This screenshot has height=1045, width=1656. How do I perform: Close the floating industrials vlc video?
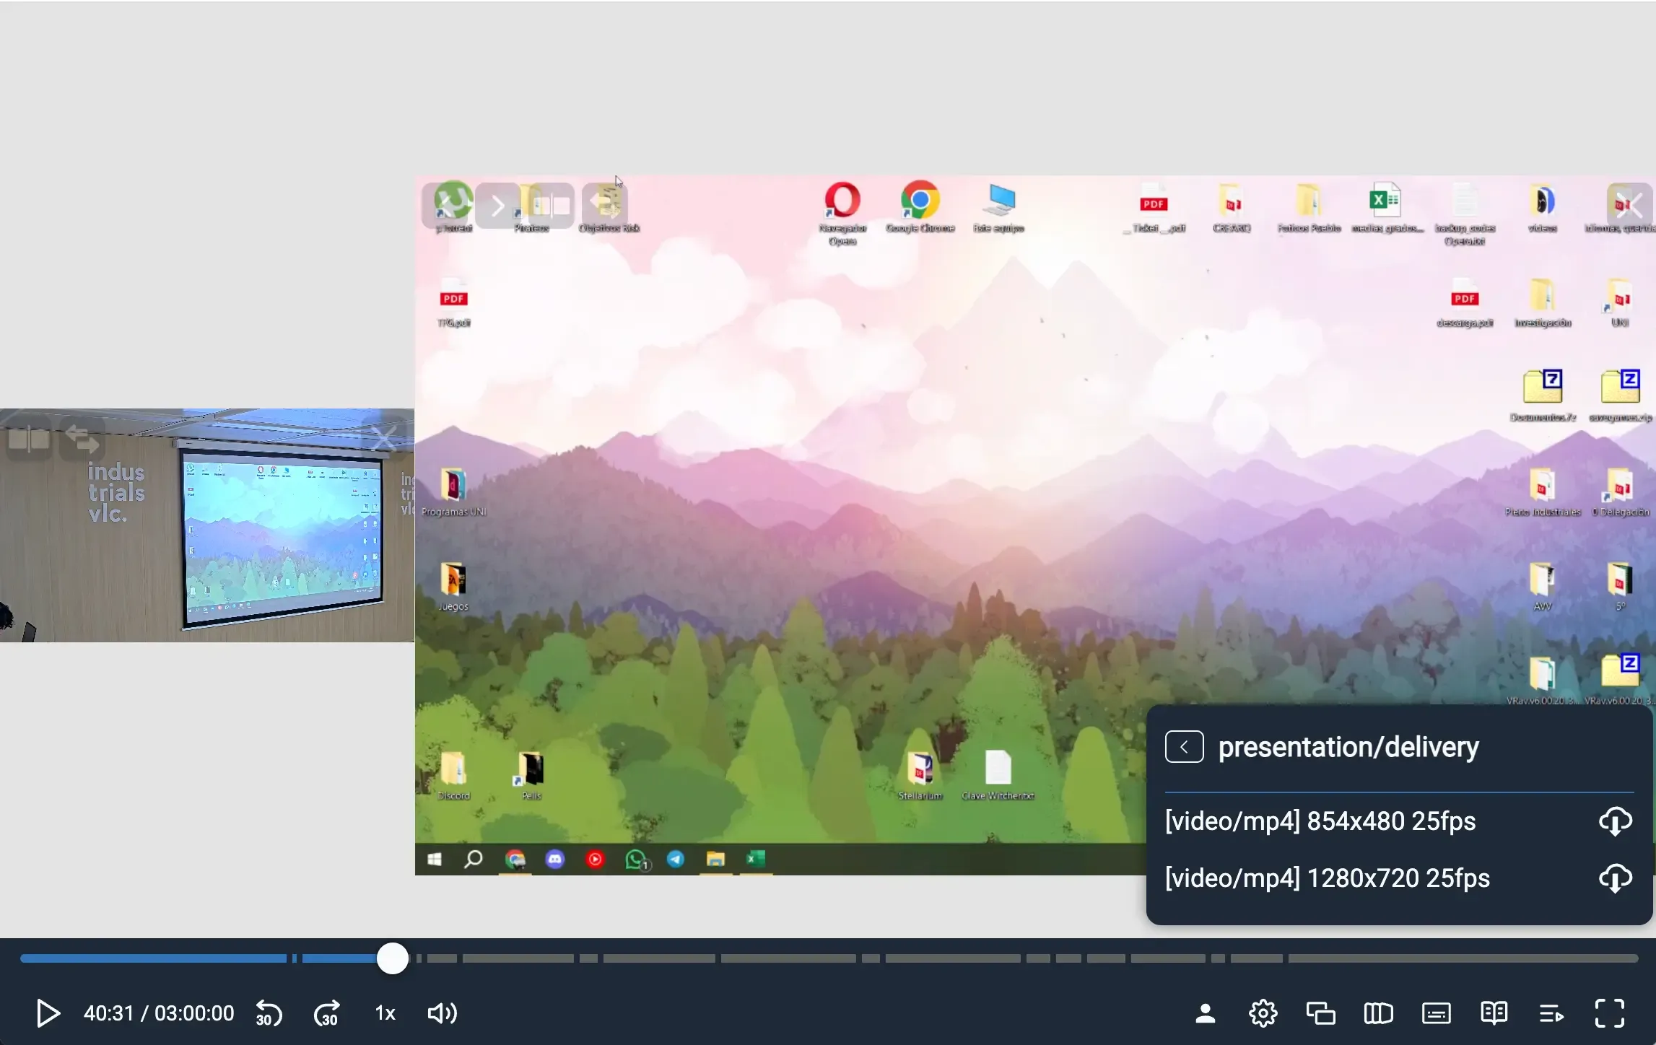(385, 437)
